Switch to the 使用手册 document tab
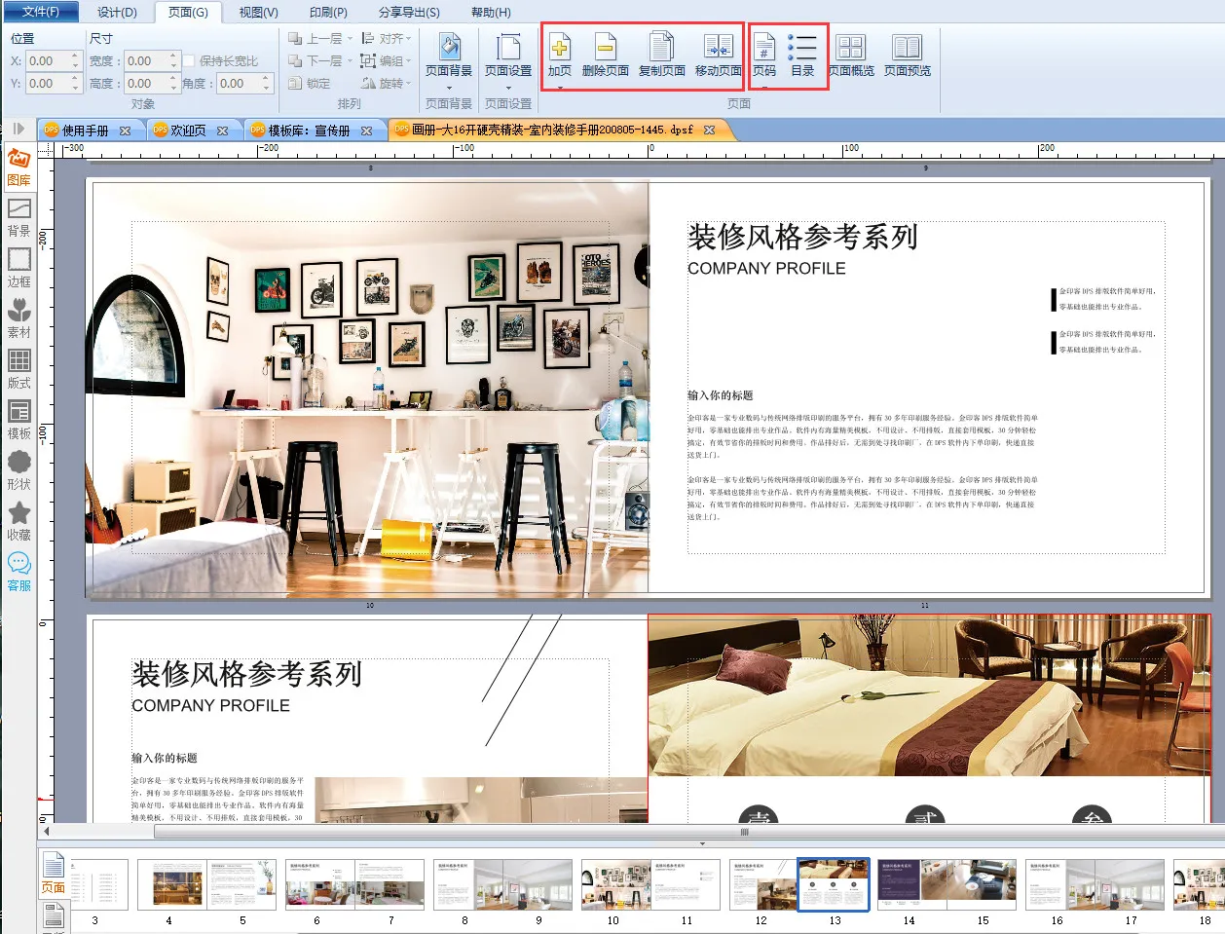 (86, 131)
